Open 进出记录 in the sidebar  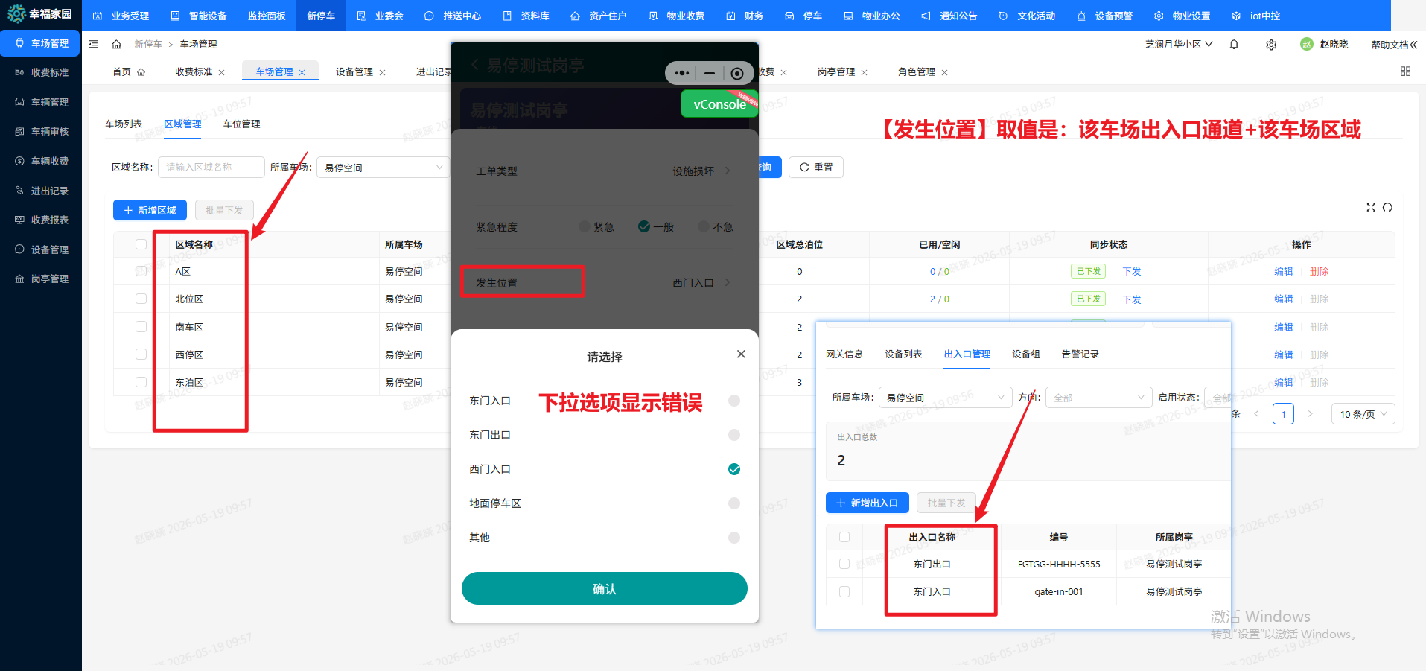[42, 191]
